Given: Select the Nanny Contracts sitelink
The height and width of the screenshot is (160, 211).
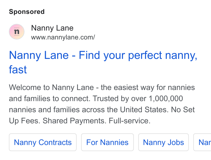Looking at the screenshot, I should coord(43,142).
